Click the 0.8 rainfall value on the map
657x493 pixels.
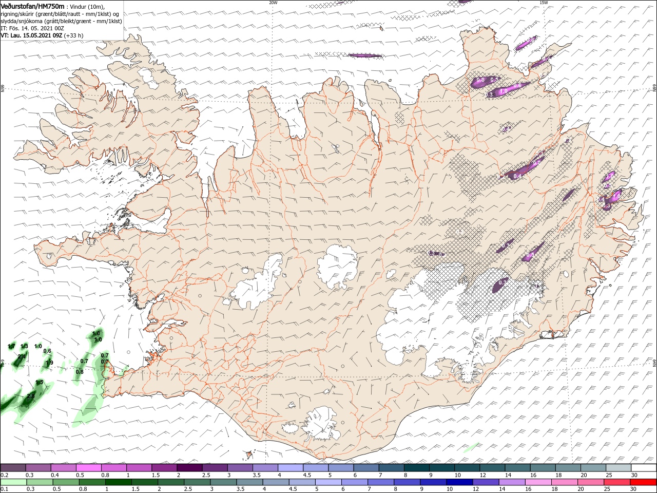(x=80, y=372)
